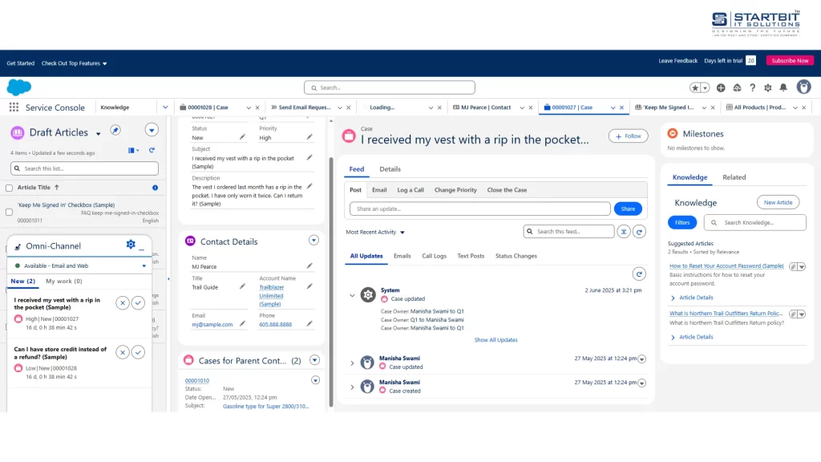Viewport: 821px width, 462px height.
Task: Click the New Article button
Action: coord(778,202)
